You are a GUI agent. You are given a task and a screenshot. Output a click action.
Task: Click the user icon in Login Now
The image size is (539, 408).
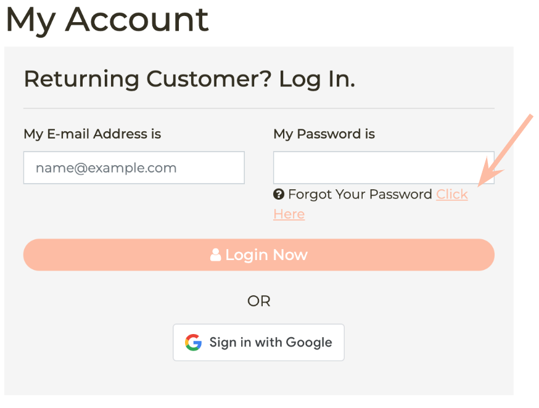pos(215,255)
